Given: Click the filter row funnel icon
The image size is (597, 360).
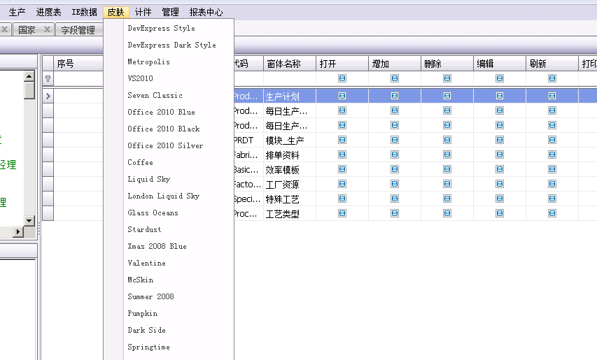Looking at the screenshot, I should click(48, 79).
